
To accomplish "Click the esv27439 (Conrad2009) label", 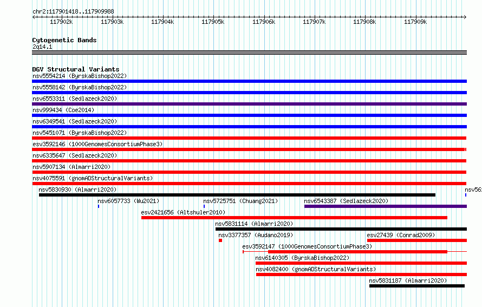I will (x=401, y=235).
